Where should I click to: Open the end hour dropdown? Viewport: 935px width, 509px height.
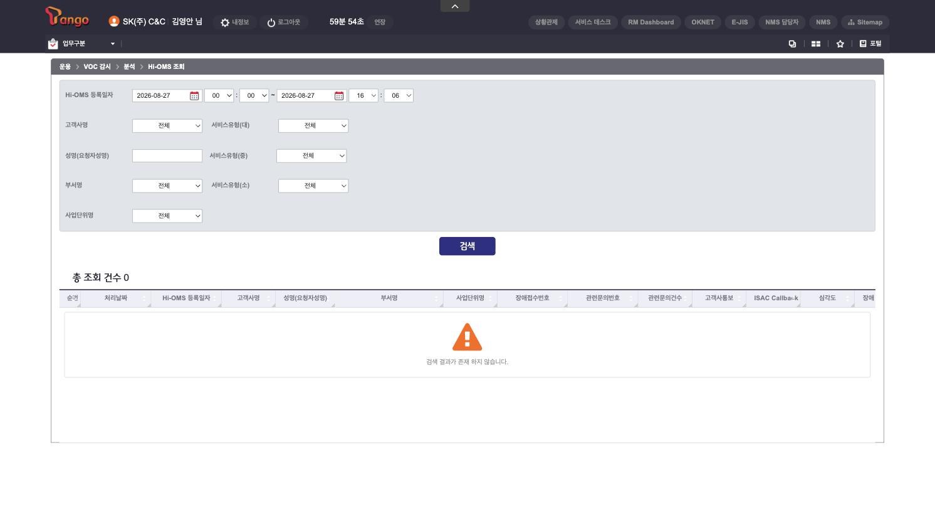click(363, 96)
